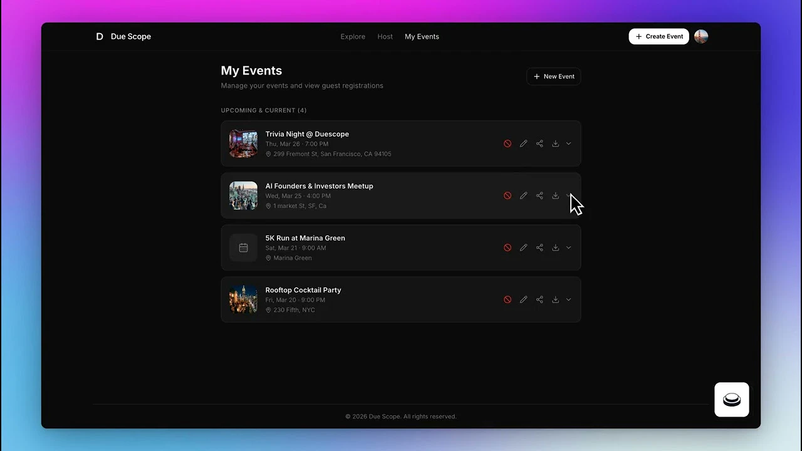This screenshot has width=802, height=451.
Task: Expand the Rooftop Cocktail Party row
Action: coord(568,299)
